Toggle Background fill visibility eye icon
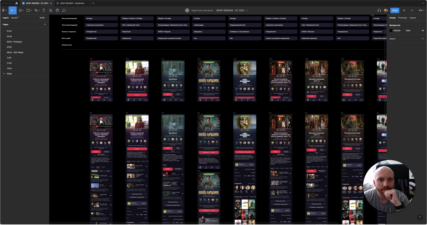427x225 pixels. click(423, 31)
